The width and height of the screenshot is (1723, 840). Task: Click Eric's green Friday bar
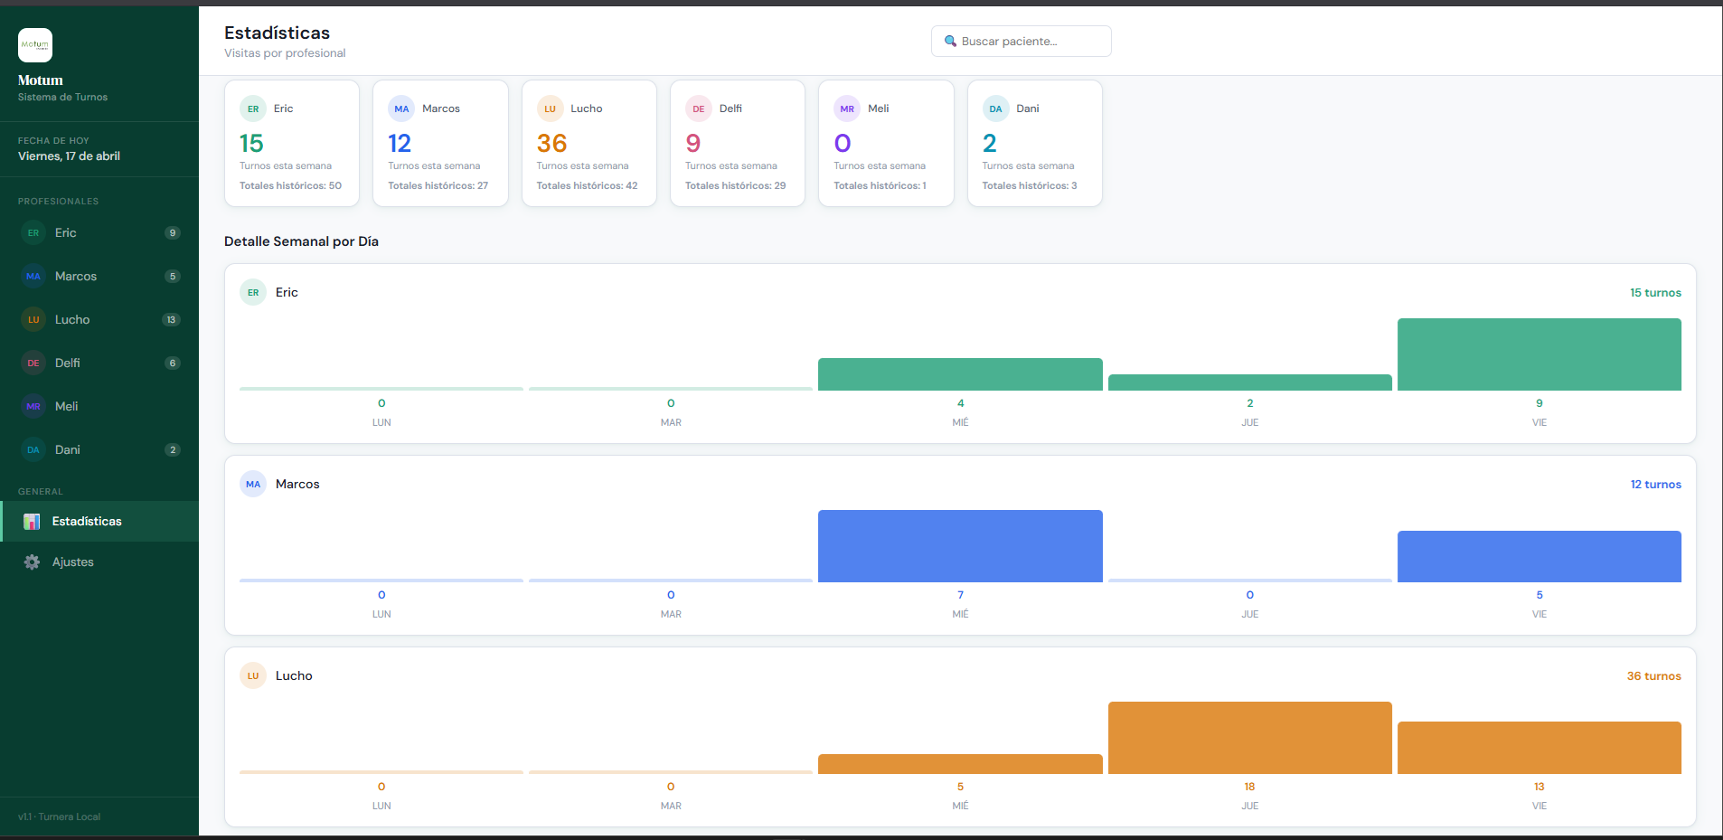click(x=1539, y=354)
